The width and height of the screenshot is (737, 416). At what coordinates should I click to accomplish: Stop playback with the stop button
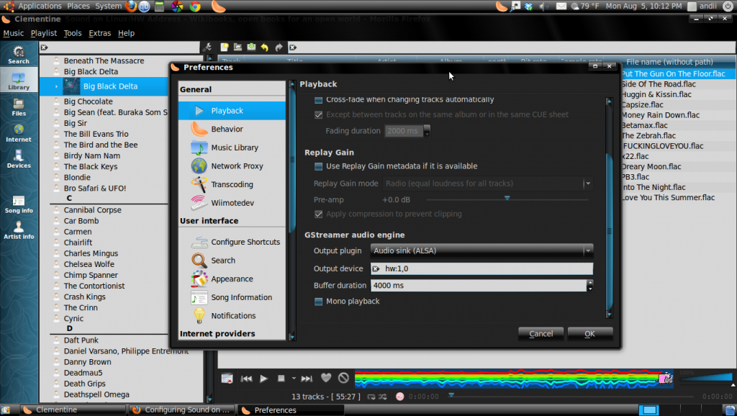coord(281,379)
